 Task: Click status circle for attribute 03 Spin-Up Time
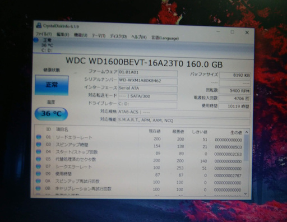(x=39, y=144)
